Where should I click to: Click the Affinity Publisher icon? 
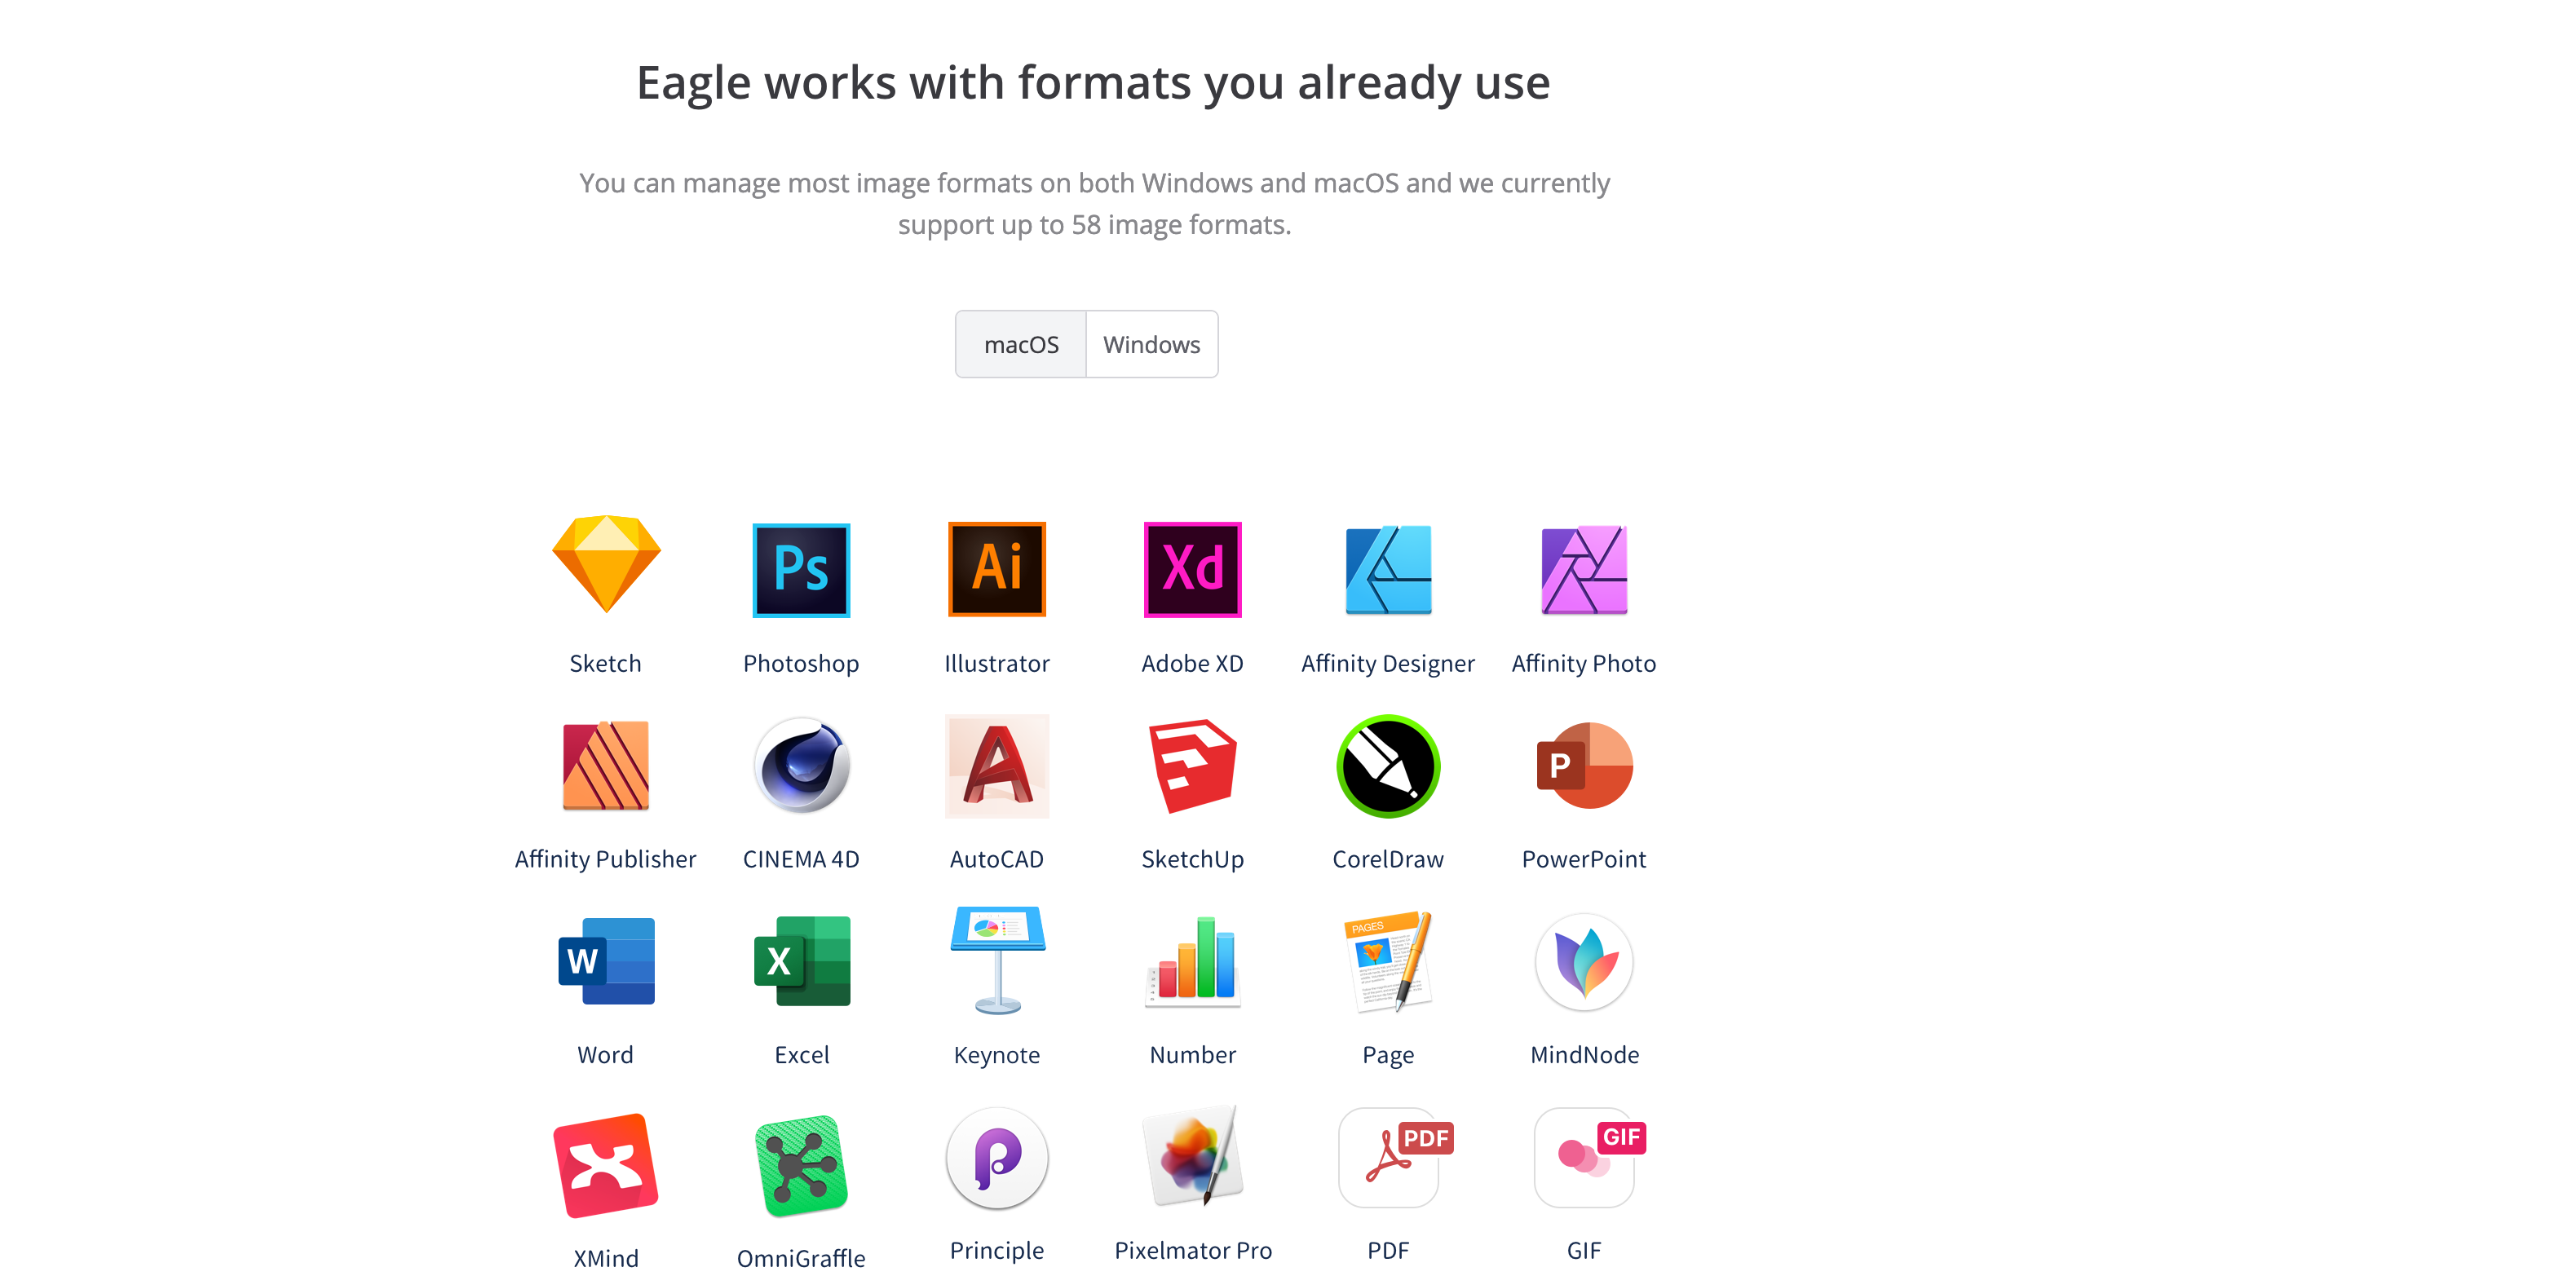(x=606, y=765)
